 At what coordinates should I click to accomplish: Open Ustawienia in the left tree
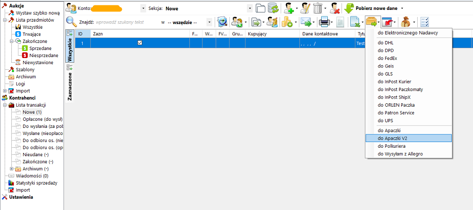[21, 197]
